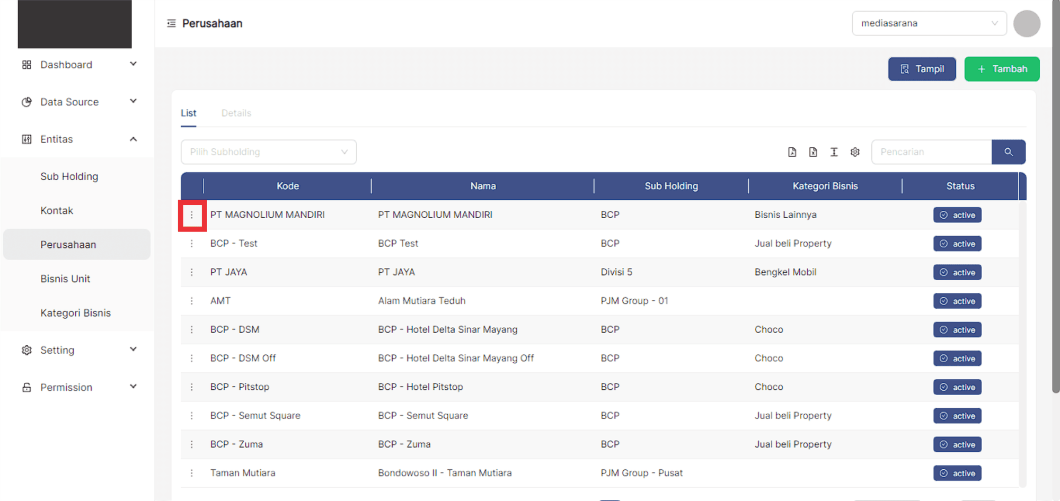Image resolution: width=1060 pixels, height=501 pixels.
Task: Open three-dot menu for PT JAYA row
Action: click(x=192, y=272)
